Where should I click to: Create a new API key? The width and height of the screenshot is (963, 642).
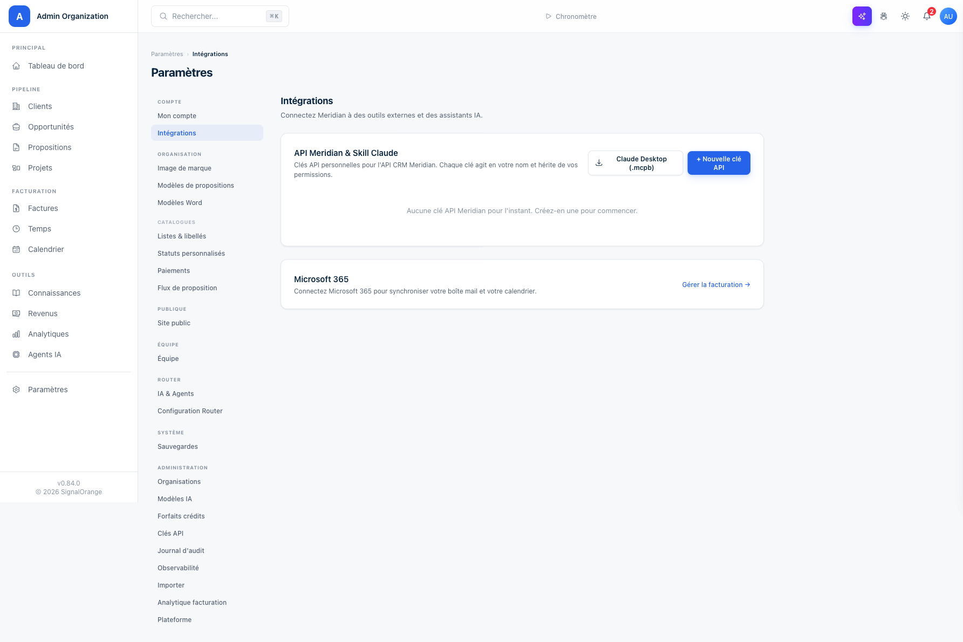coord(719,163)
